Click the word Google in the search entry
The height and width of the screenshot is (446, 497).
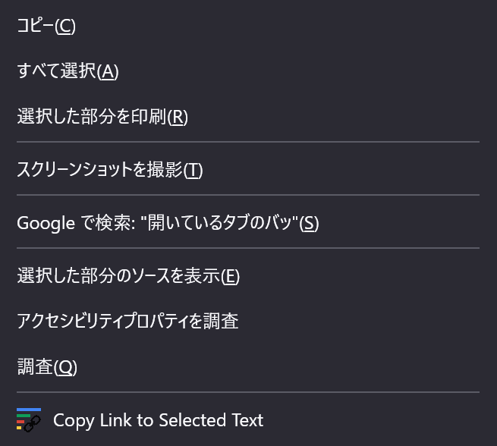tap(46, 223)
